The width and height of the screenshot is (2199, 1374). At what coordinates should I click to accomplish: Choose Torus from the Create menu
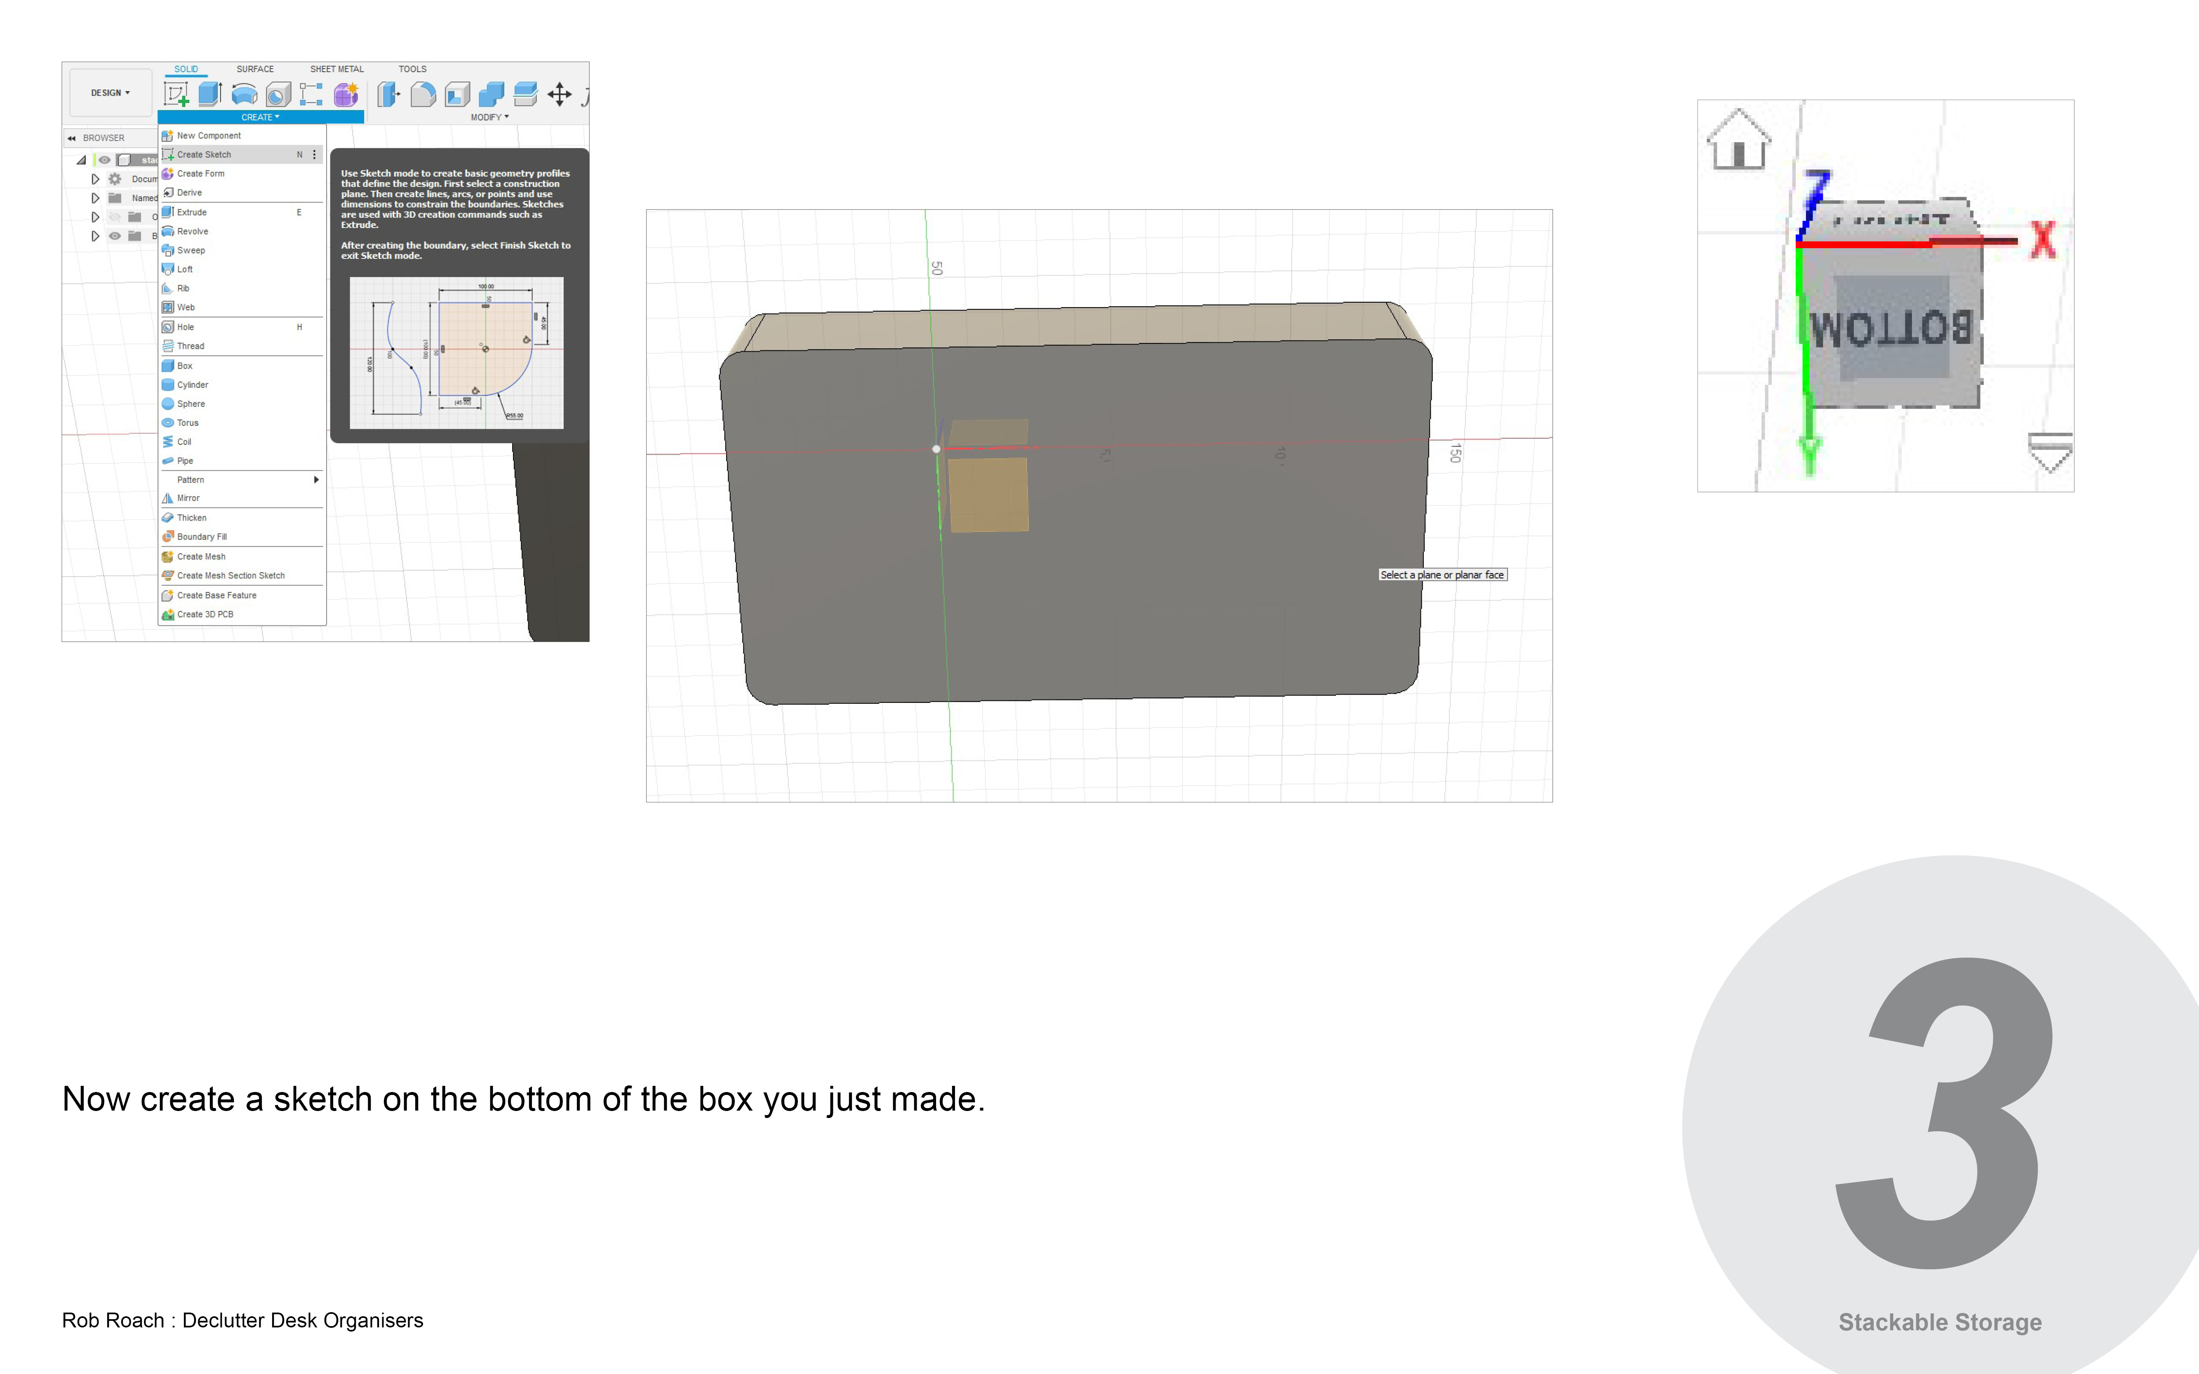point(242,423)
